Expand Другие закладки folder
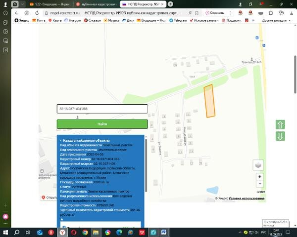The height and width of the screenshot is (237, 297). pos(276,20)
